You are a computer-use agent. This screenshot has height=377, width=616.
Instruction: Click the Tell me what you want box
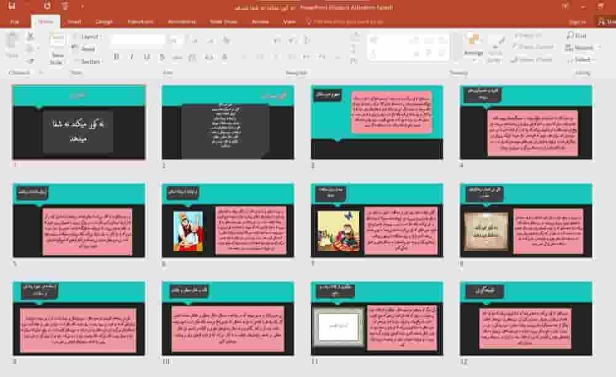pos(345,22)
